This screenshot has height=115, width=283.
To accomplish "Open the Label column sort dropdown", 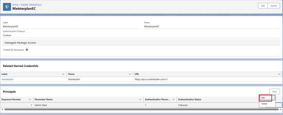I will (63, 74).
